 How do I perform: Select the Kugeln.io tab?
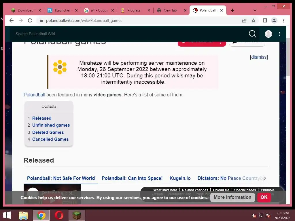coord(180,178)
